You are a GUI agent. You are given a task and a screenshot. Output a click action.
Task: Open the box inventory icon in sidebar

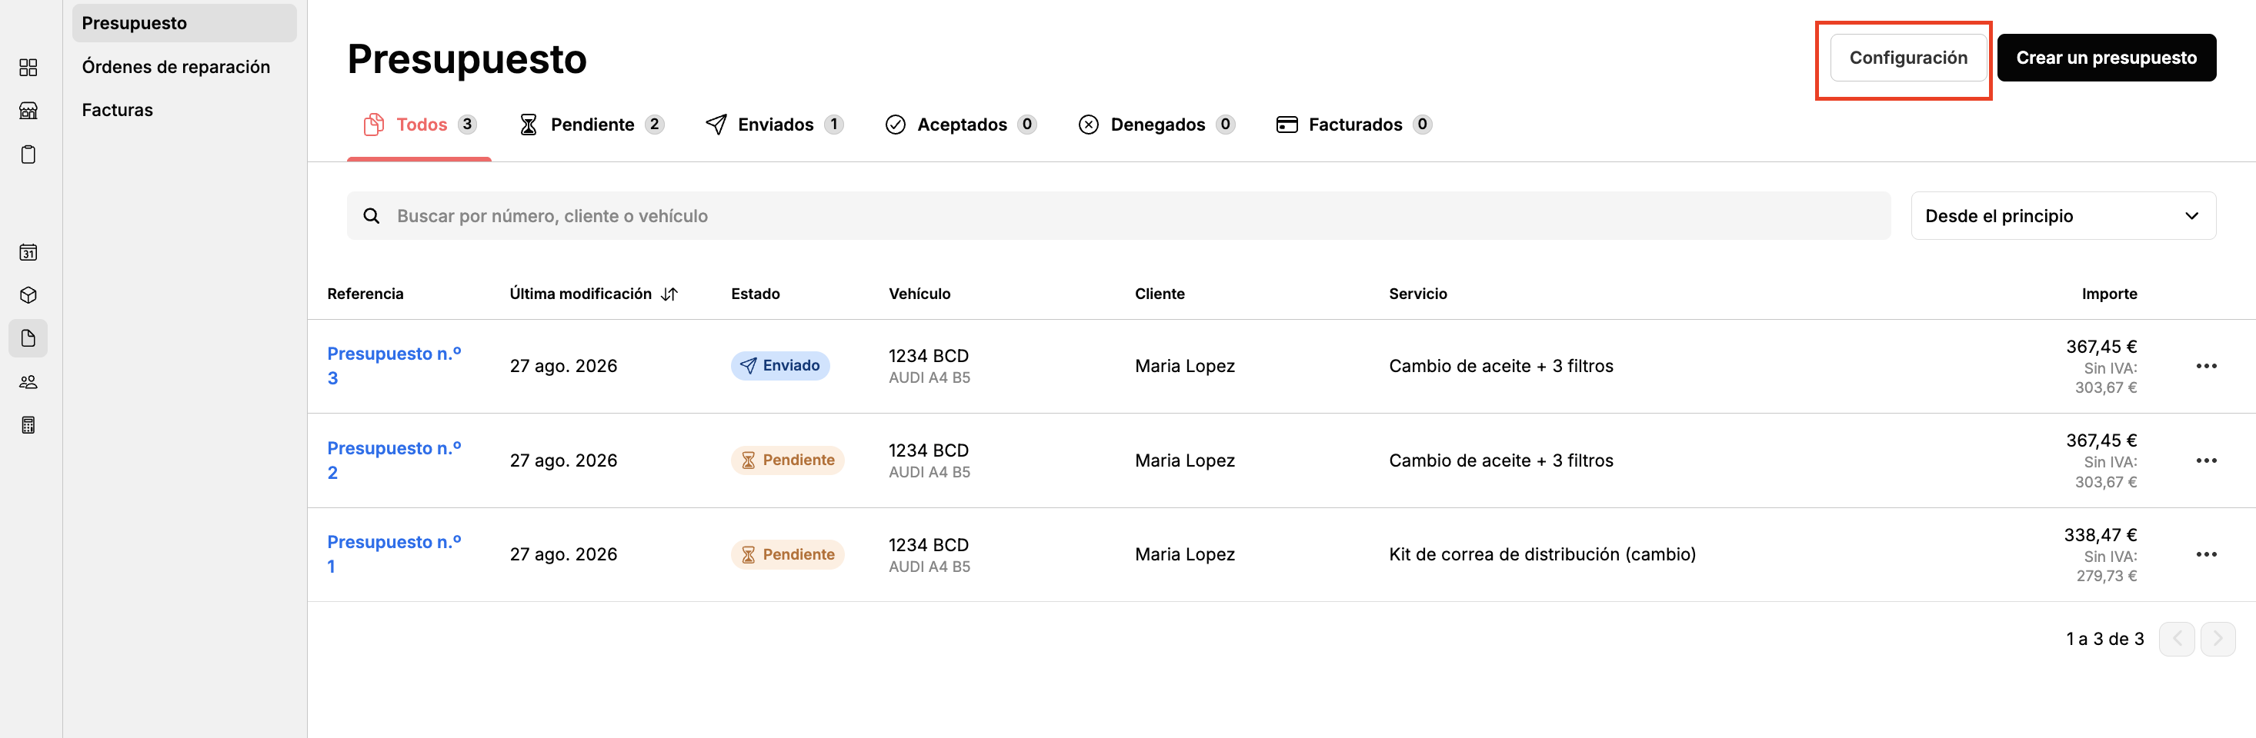(x=28, y=295)
